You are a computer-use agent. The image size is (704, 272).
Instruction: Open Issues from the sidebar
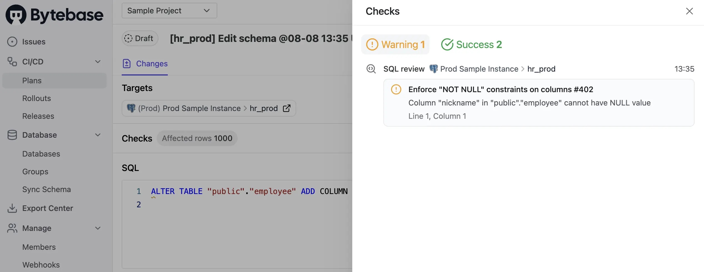pos(34,42)
